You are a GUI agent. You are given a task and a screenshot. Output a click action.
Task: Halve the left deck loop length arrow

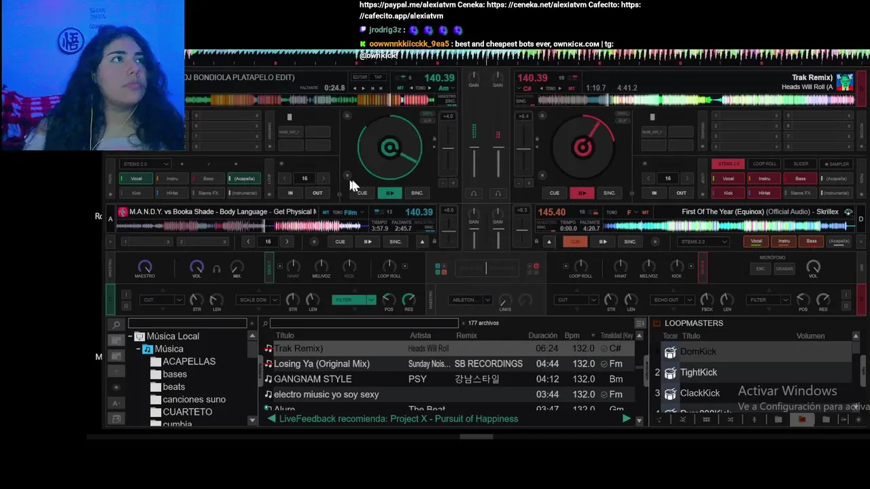pos(285,179)
